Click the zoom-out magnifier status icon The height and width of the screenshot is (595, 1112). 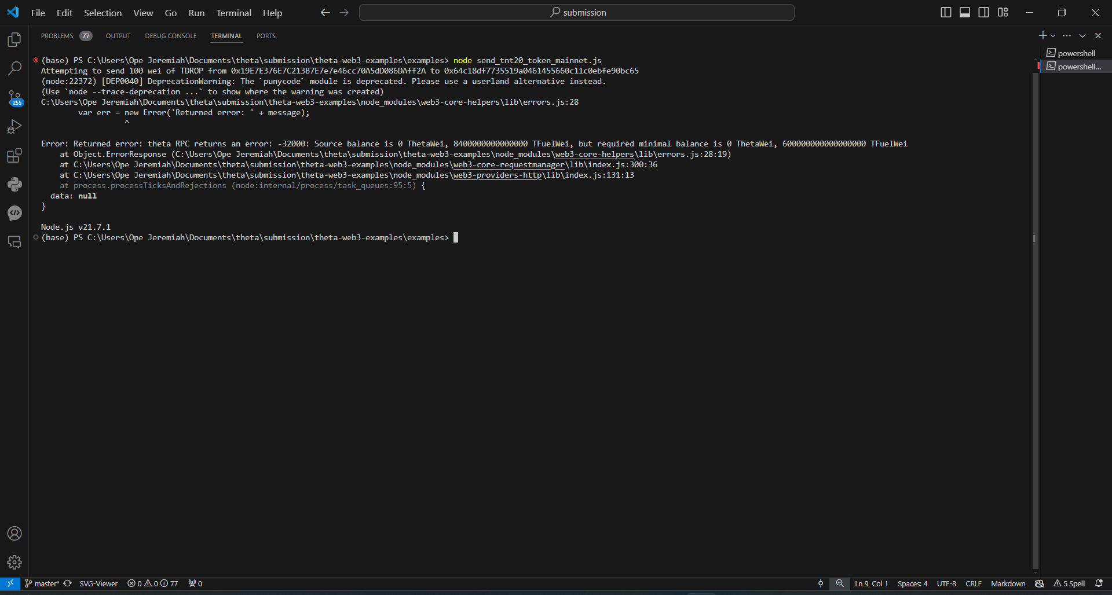[x=840, y=583]
